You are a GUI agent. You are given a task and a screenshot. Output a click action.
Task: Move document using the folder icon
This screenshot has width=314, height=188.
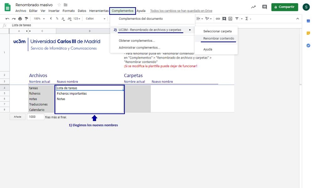click(x=66, y=5)
